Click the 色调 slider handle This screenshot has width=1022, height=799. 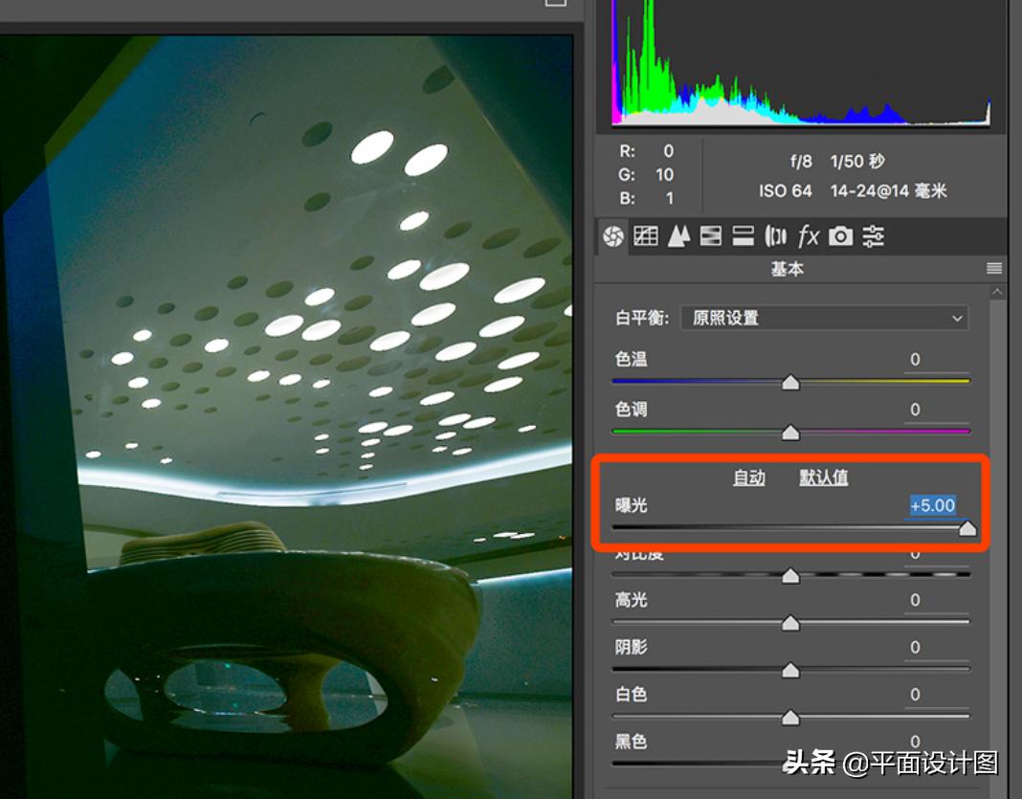(790, 433)
